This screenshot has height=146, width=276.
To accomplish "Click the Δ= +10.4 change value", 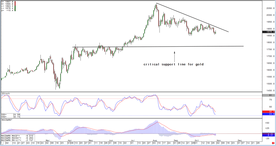I will click(x=7, y=10).
